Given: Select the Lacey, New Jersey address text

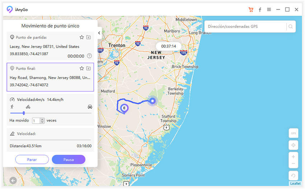Looking at the screenshot, I should pos(44,47).
